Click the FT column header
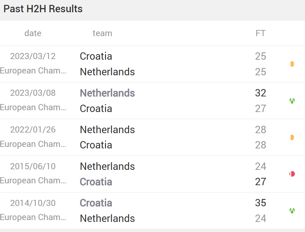 [x=261, y=33]
